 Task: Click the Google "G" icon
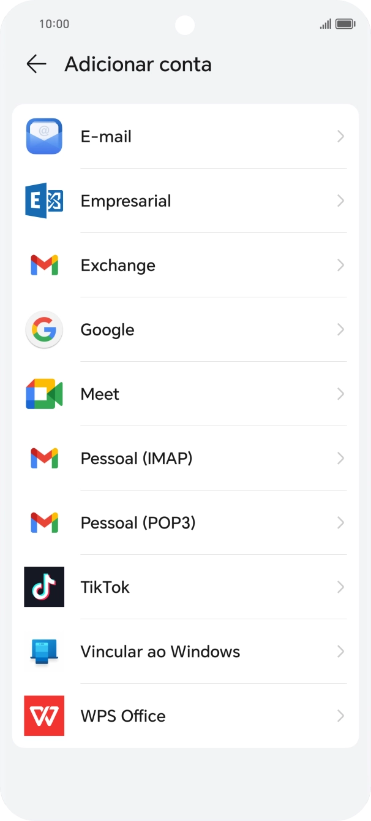coord(43,329)
